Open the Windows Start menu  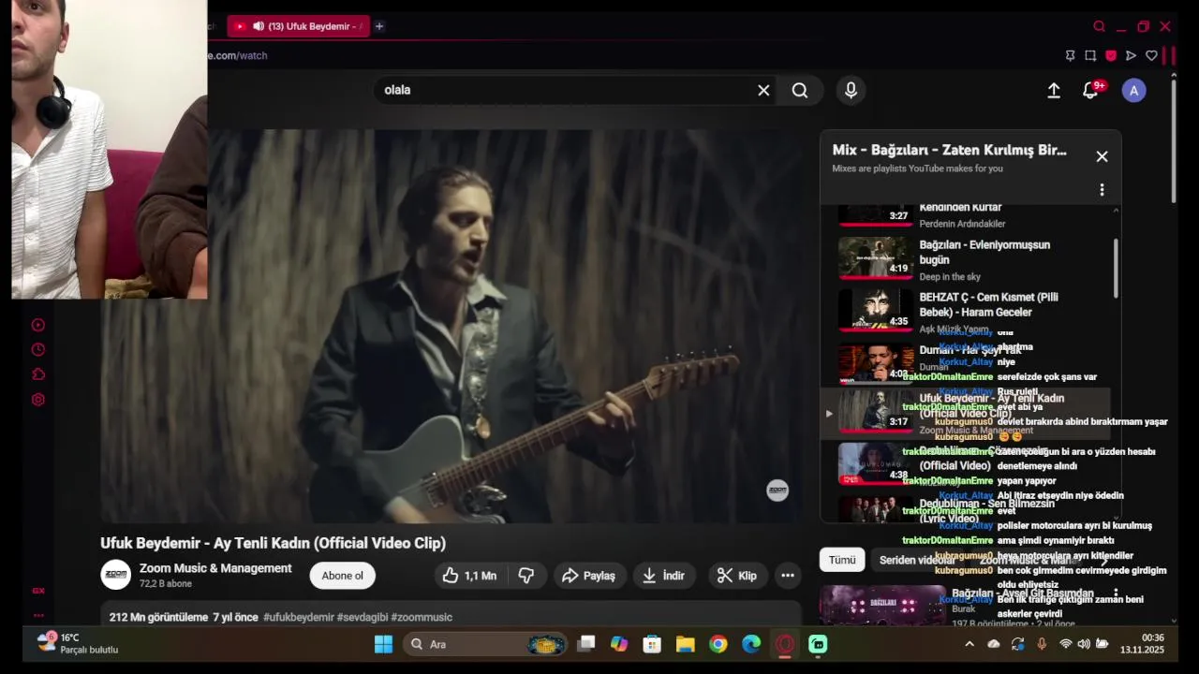pyautogui.click(x=383, y=644)
